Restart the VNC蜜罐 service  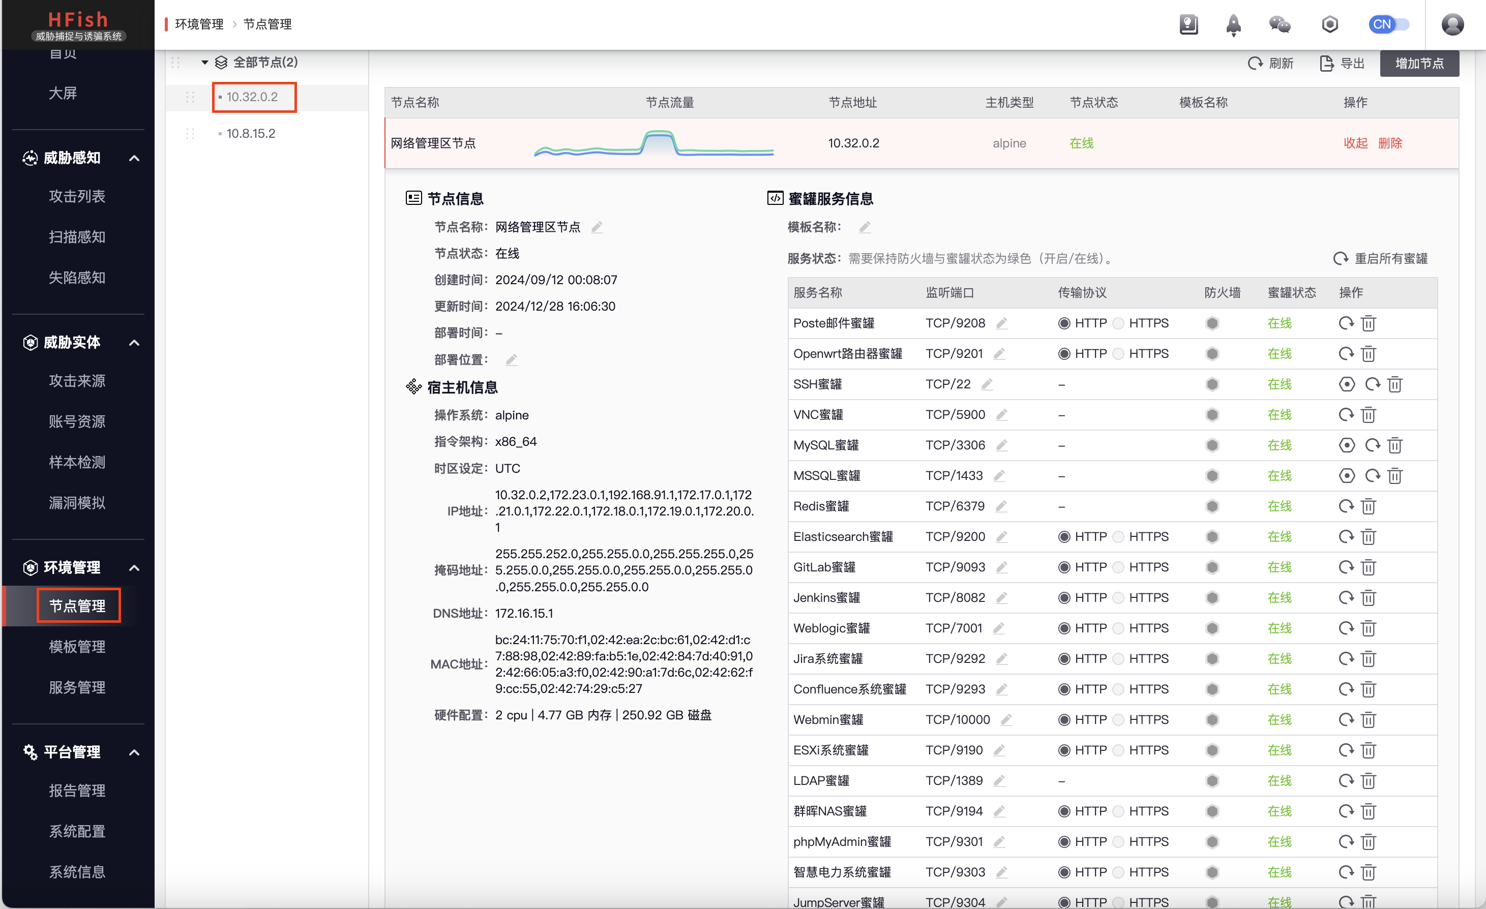[x=1346, y=415]
